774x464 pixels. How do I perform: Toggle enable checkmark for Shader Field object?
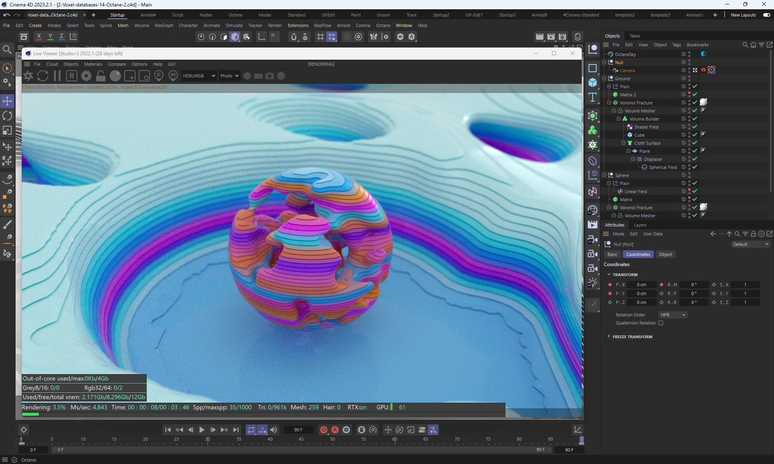[x=695, y=127]
